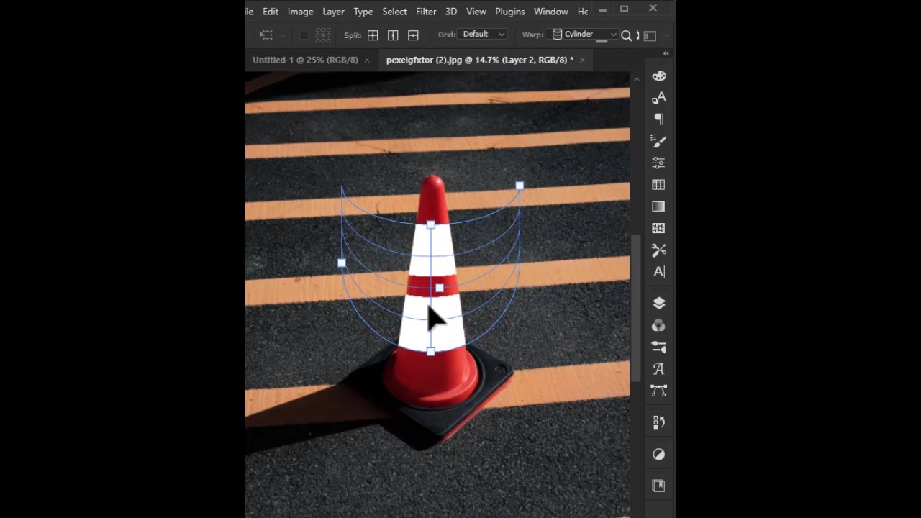Open the Image menu
Image resolution: width=921 pixels, height=518 pixels.
pyautogui.click(x=300, y=12)
